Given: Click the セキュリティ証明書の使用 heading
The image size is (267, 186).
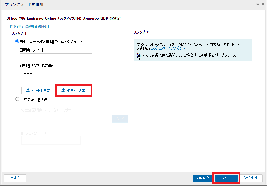Looking at the screenshot, I should (x=29, y=27).
